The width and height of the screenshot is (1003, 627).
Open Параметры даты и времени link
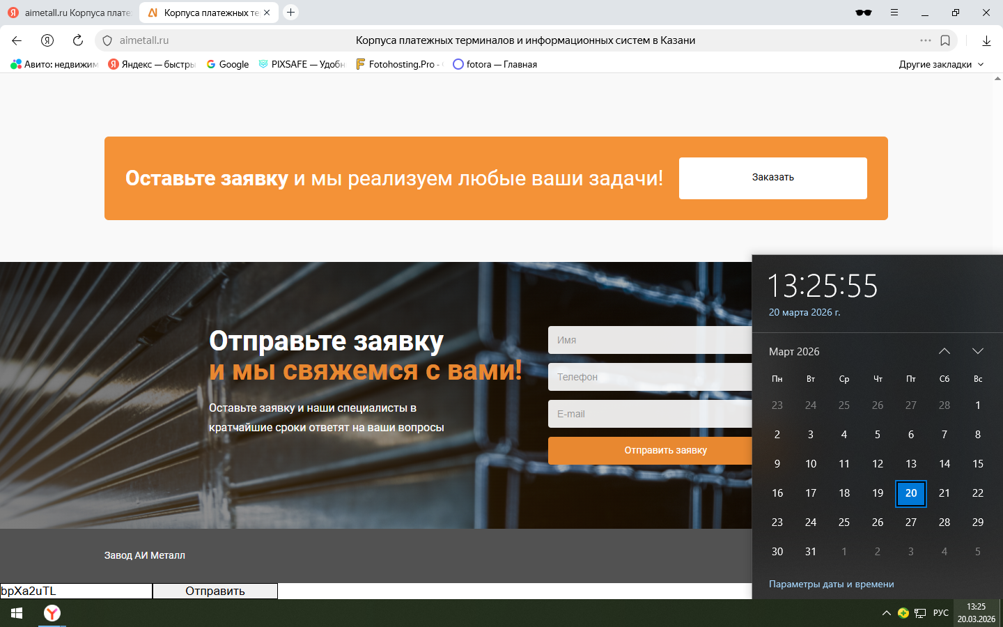click(831, 584)
